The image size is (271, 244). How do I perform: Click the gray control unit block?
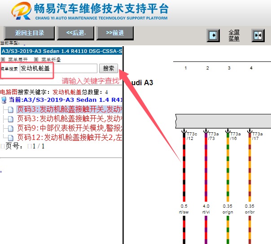[x=223, y=121]
